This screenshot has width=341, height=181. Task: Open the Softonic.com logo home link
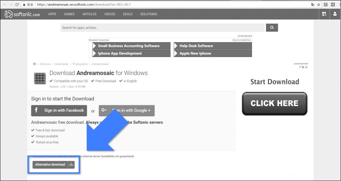22,14
